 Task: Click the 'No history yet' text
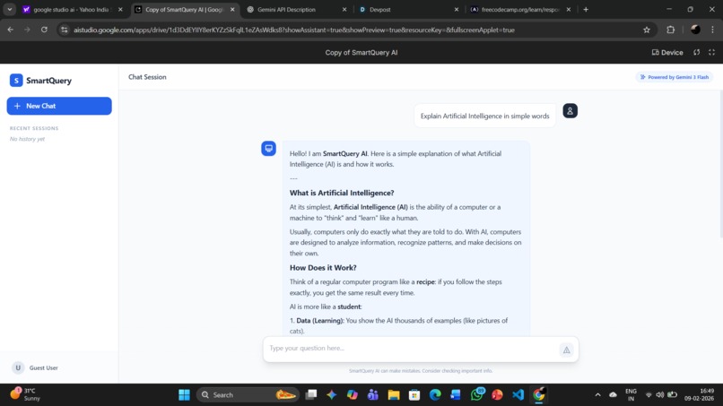(27, 139)
